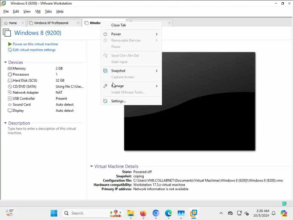Collapse the Virtual Machine Details section
Screen dimensions: 293x220
pos(91,166)
